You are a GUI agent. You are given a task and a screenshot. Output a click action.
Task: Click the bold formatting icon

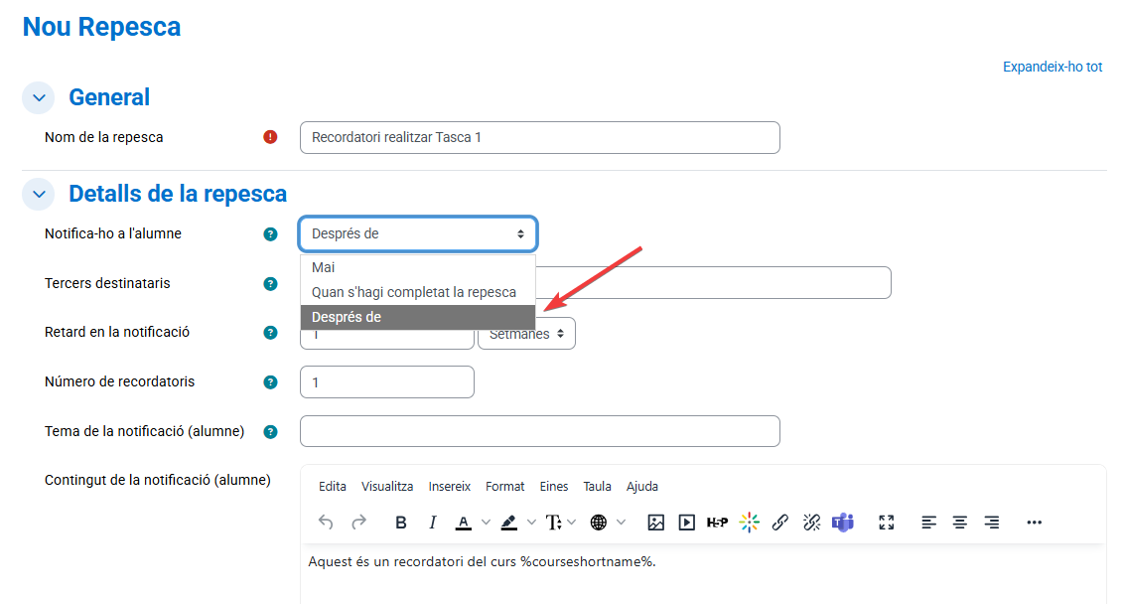click(x=401, y=523)
